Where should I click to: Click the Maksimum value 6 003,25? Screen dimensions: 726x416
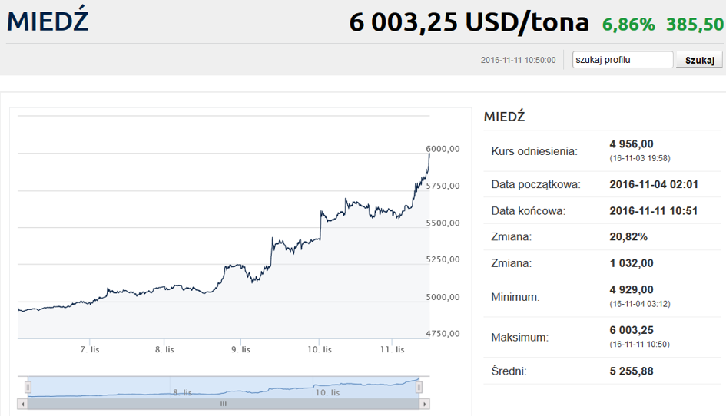[x=632, y=330]
